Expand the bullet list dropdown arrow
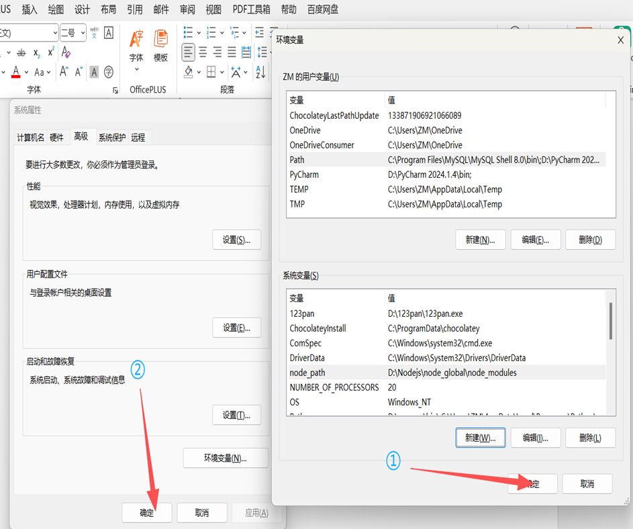 point(199,33)
